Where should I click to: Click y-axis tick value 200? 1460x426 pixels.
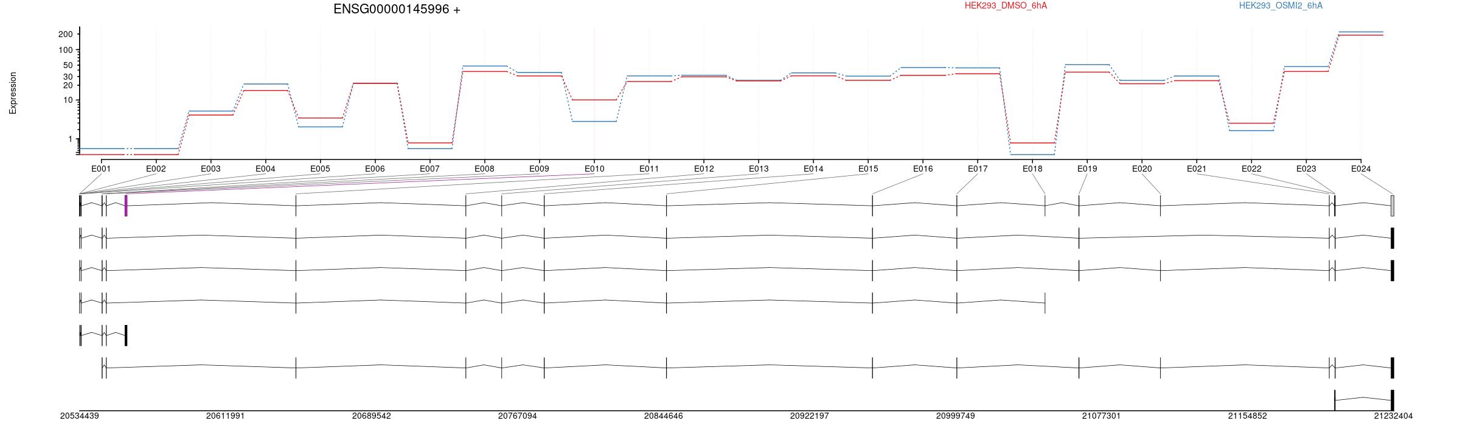tap(66, 34)
